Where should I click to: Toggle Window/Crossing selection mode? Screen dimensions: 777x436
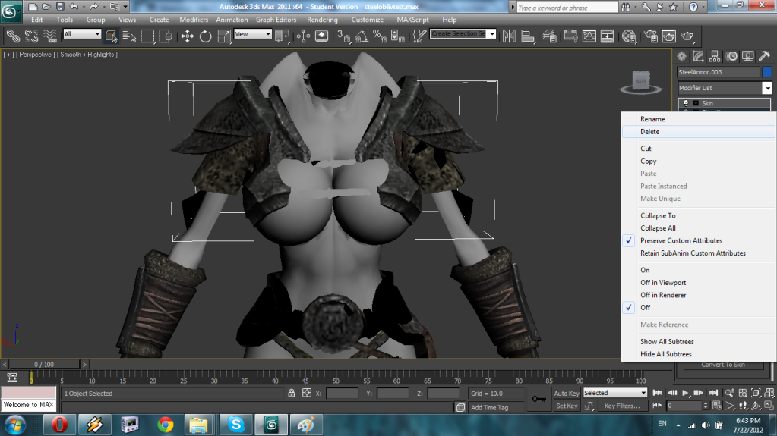166,36
